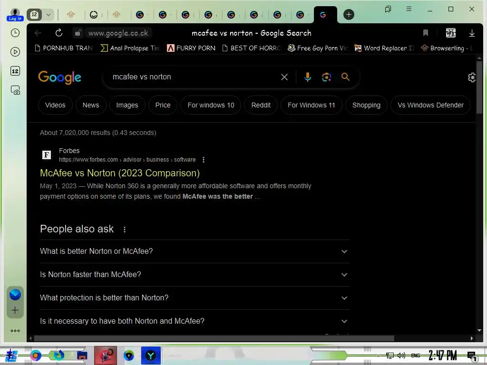The height and width of the screenshot is (365, 487).
Task: Open the Browserling bookmark
Action: coord(447,48)
